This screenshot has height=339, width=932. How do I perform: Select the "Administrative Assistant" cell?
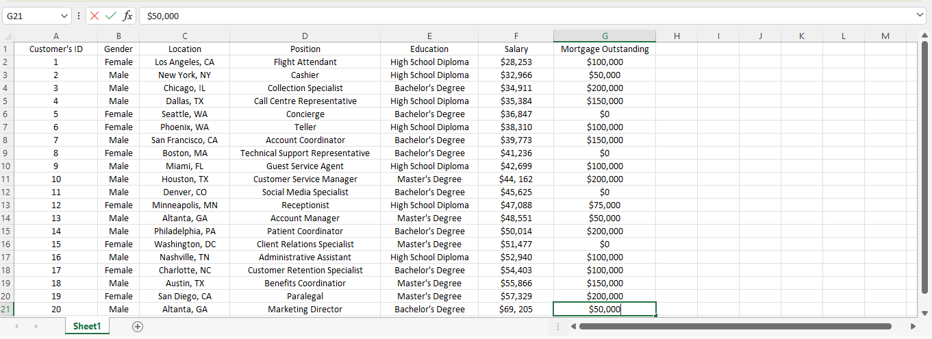pyautogui.click(x=305, y=258)
